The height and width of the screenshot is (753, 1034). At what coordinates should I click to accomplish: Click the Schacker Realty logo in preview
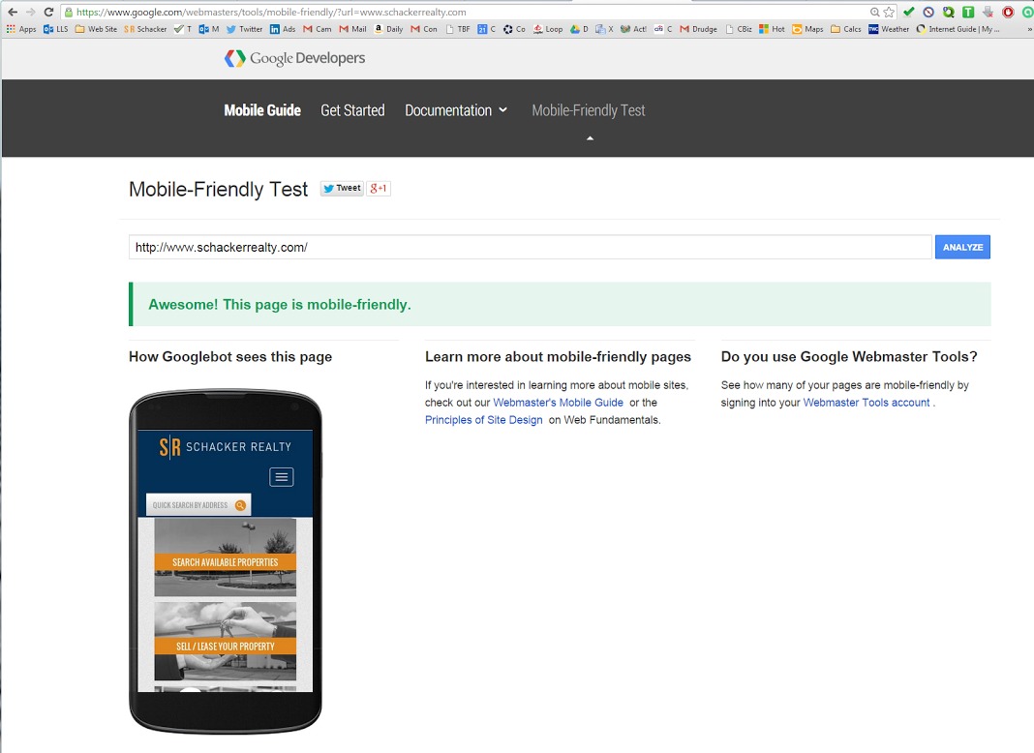coord(225,447)
